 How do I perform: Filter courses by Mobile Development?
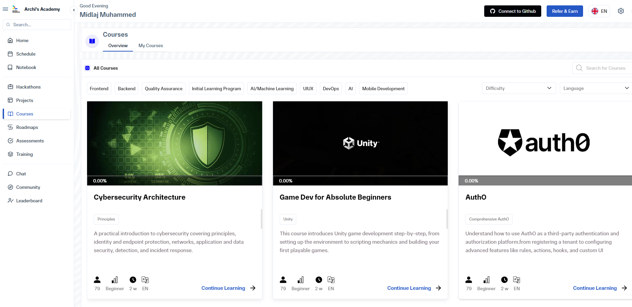(383, 89)
